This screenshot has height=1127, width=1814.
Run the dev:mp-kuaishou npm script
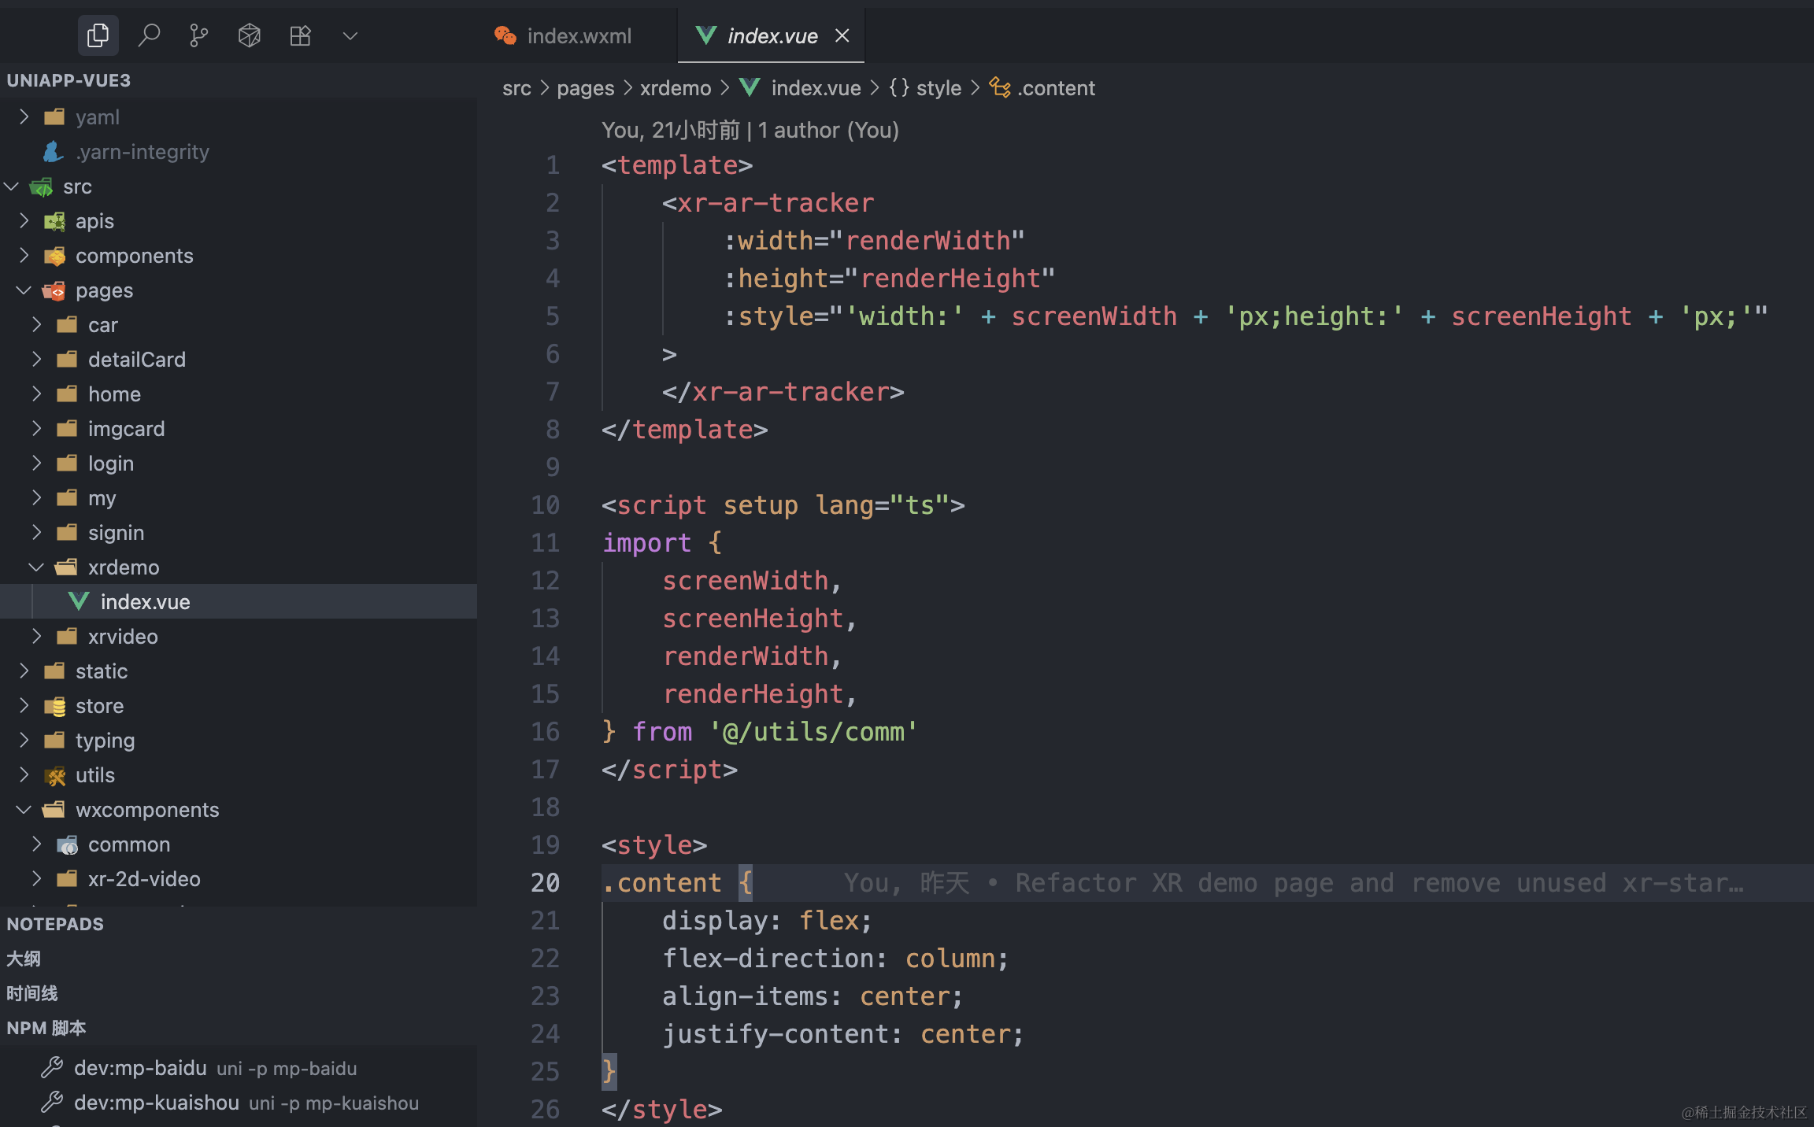pos(156,1103)
